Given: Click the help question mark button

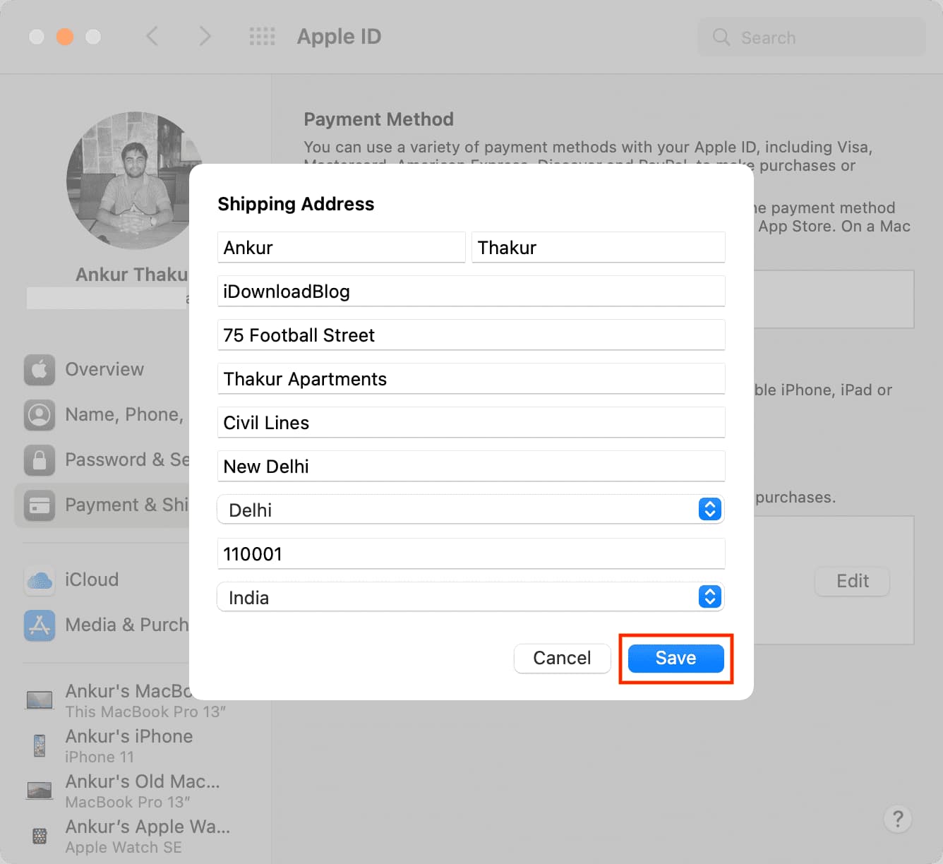Looking at the screenshot, I should point(897,819).
